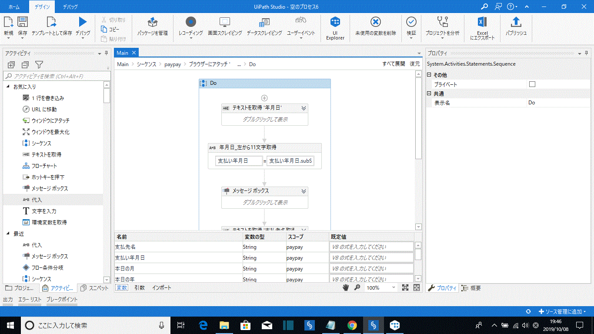Open File Explorer from the taskbar
This screenshot has width=594, height=334.
[224, 325]
